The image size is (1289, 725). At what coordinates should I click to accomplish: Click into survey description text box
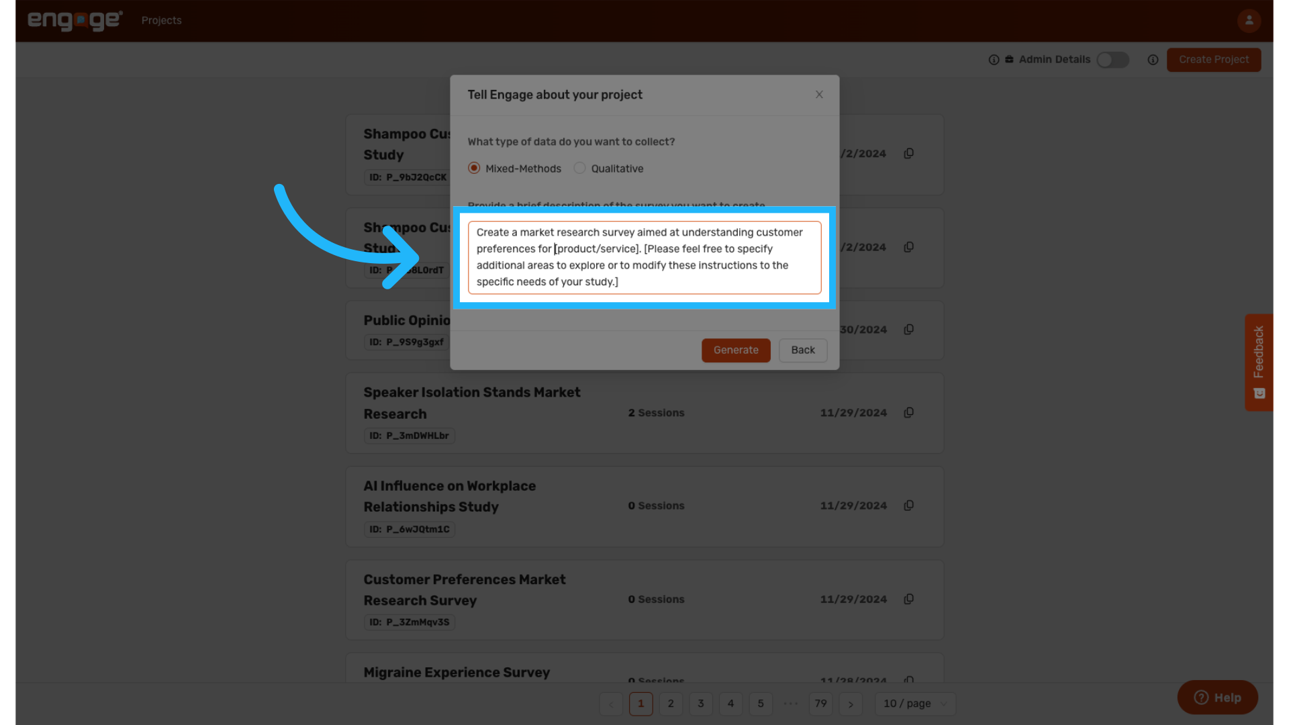[x=644, y=257]
